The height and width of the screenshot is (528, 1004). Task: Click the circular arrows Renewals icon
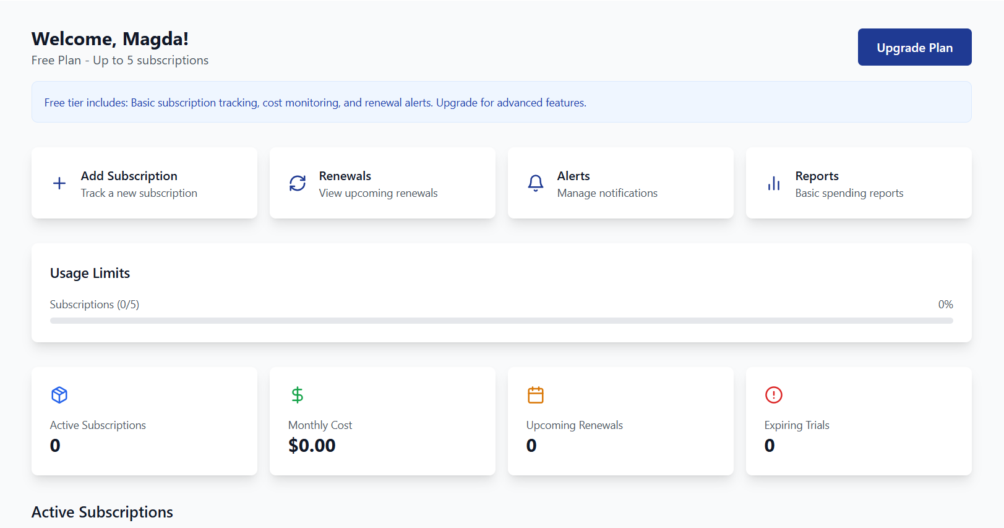[298, 183]
